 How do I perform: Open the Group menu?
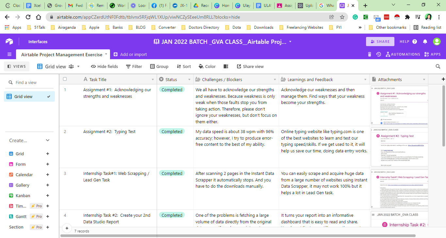[159, 66]
